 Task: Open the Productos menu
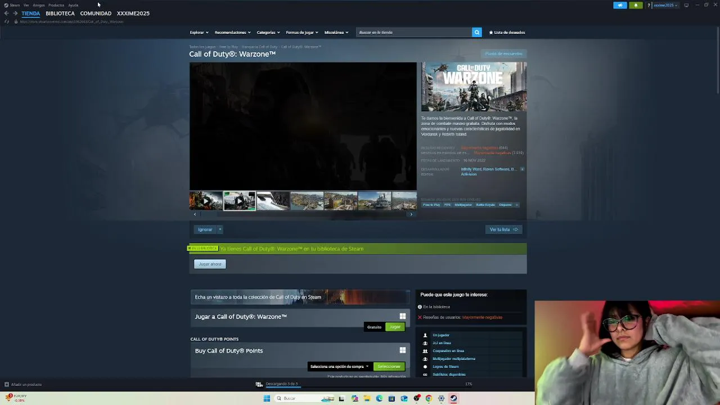pos(56,5)
